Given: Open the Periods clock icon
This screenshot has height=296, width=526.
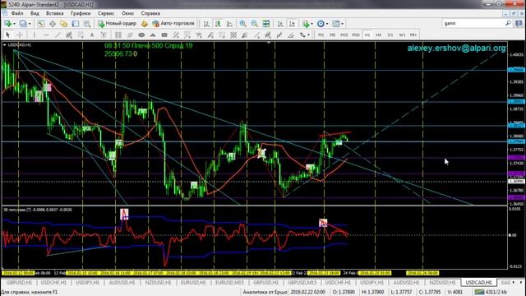Looking at the screenshot, I should (321, 24).
